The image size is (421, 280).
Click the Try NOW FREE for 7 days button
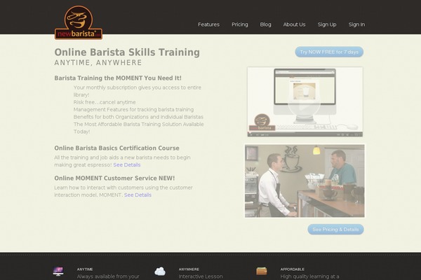point(329,52)
